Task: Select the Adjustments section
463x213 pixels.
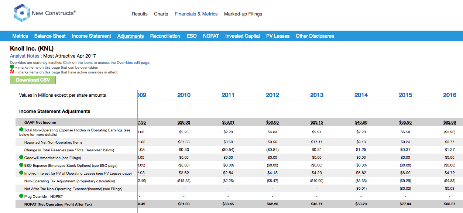Action: (x=131, y=36)
